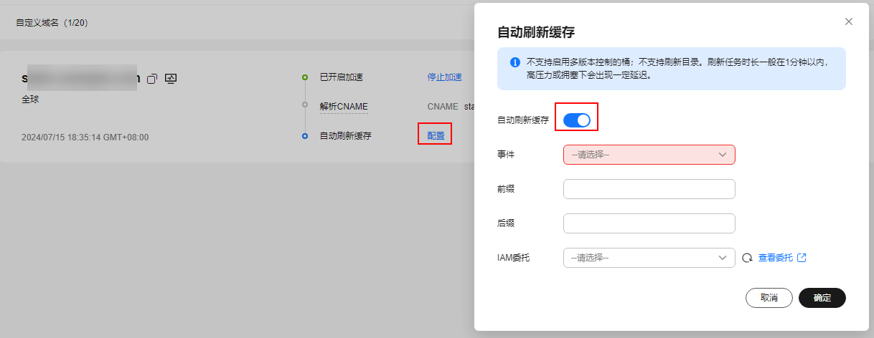Image resolution: width=874 pixels, height=338 pixels.
Task: Select the 自定义域名 (1/20) heading
Action: coord(52,23)
